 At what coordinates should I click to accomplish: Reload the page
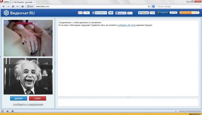[x=13, y=7]
